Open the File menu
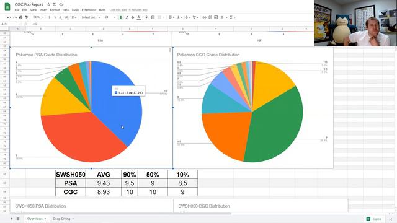 coord(17,10)
